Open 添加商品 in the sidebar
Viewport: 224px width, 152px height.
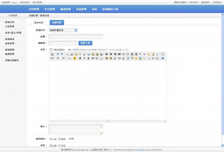(x=10, y=39)
